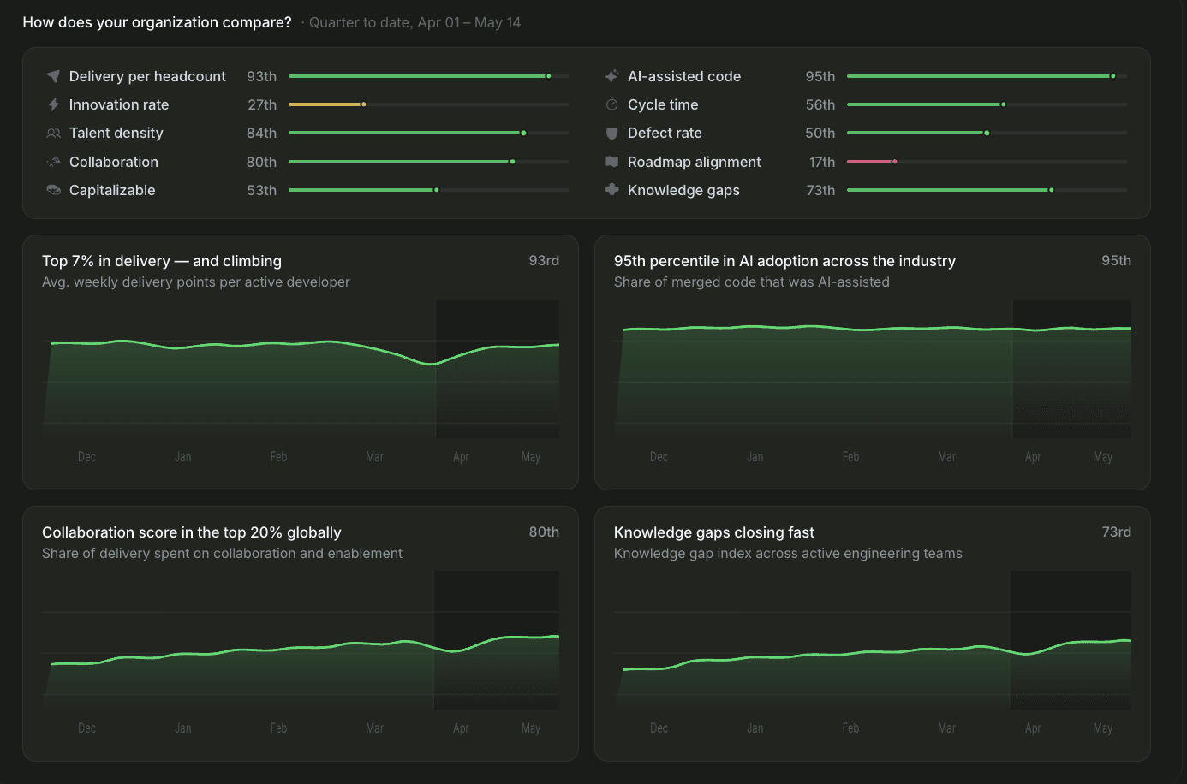
Task: Click the icon beside Capitalizable metric
Action: [x=53, y=190]
